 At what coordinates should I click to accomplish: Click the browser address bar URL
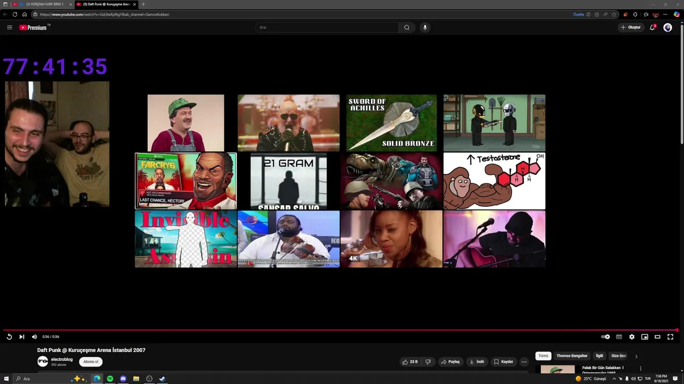coord(104,14)
